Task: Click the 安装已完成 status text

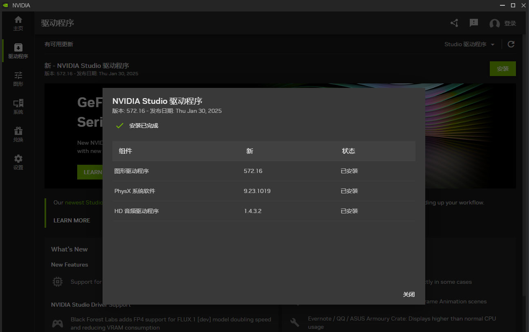Action: [144, 126]
